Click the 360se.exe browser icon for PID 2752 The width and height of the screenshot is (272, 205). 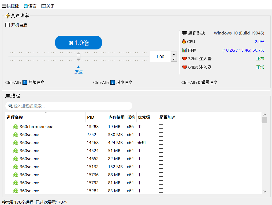16,134
